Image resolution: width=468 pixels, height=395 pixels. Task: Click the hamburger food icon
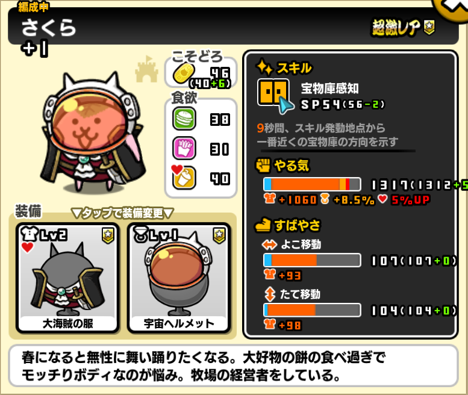(184, 119)
